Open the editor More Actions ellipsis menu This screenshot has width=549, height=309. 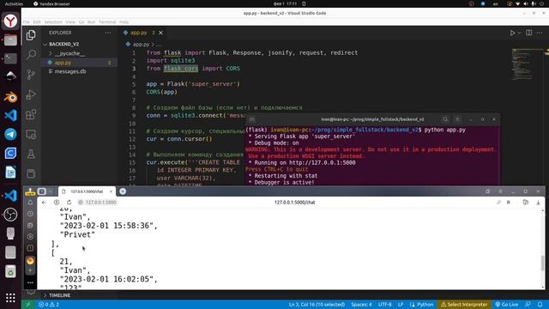[x=540, y=33]
